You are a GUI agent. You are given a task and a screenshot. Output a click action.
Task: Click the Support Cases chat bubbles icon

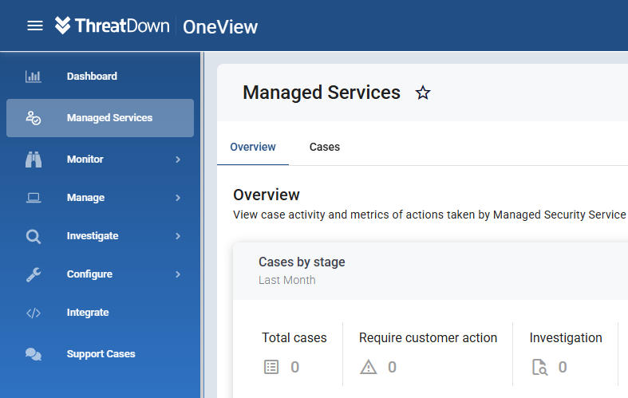coord(34,354)
